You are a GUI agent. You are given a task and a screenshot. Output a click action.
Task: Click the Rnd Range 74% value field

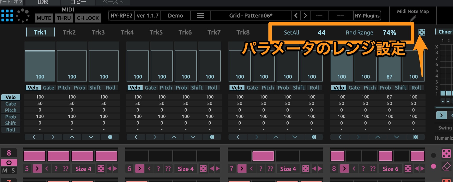[389, 32]
